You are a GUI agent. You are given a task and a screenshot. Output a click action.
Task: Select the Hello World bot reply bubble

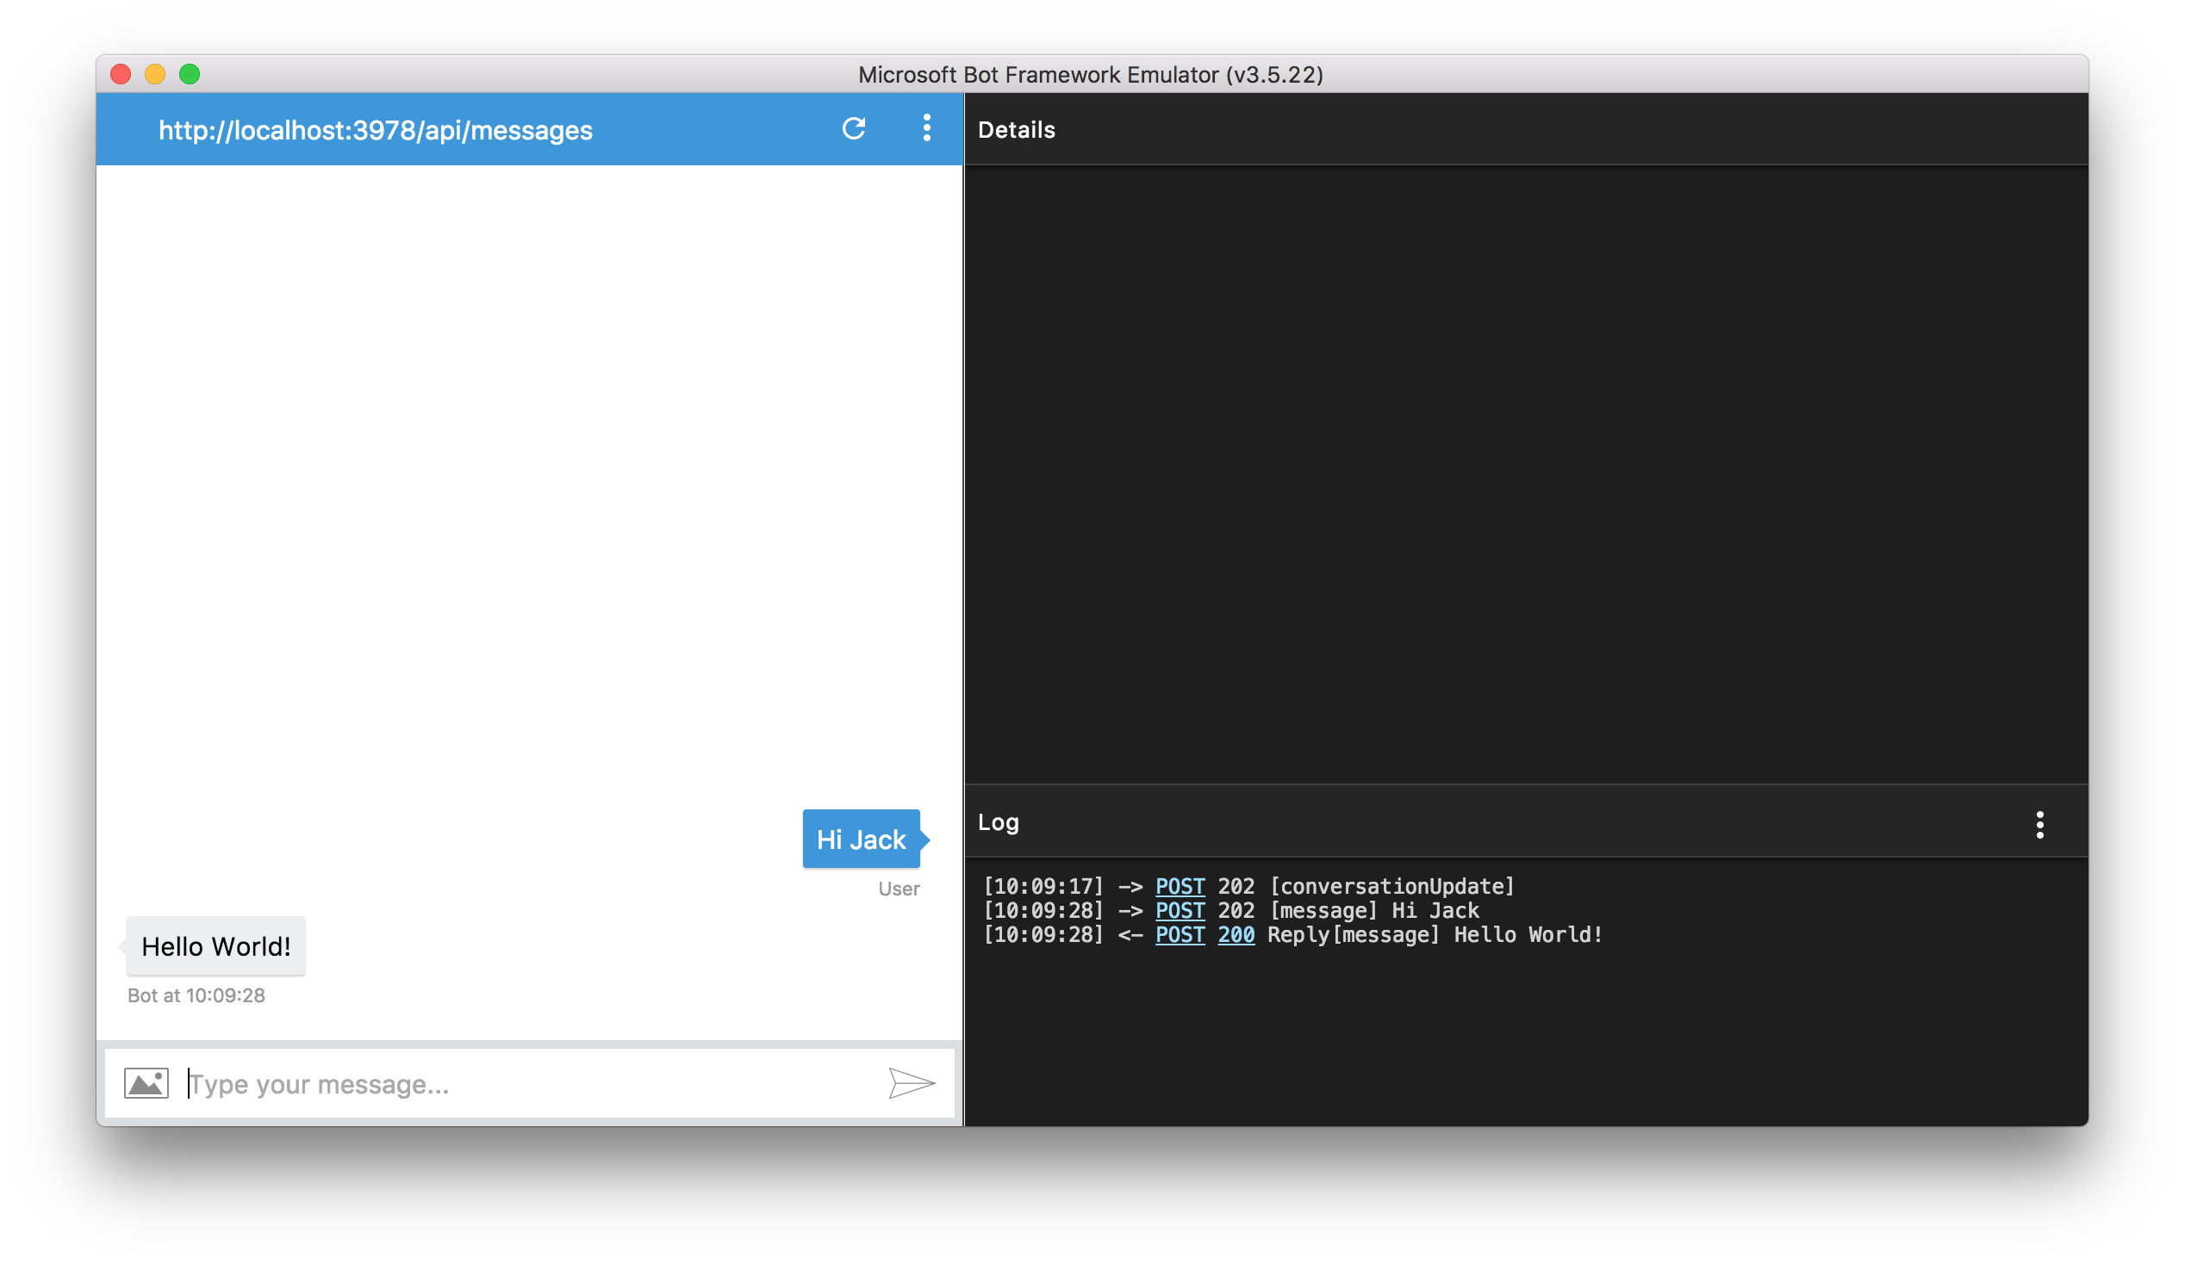tap(215, 945)
